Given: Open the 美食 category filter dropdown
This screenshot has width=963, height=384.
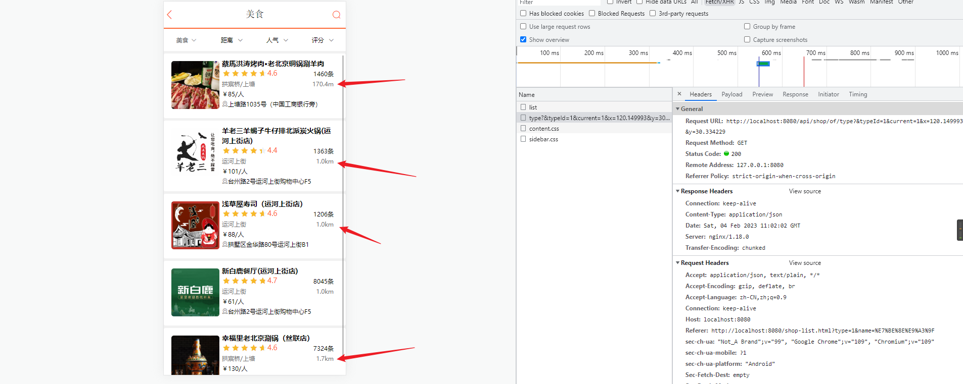Looking at the screenshot, I should click(186, 40).
